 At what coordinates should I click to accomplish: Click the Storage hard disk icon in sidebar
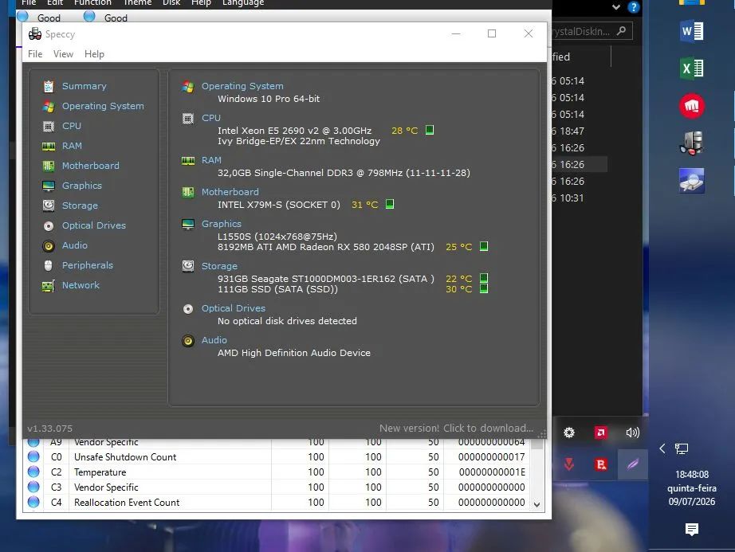point(49,206)
